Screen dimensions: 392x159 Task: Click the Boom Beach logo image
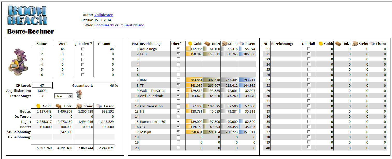[x=27, y=15]
